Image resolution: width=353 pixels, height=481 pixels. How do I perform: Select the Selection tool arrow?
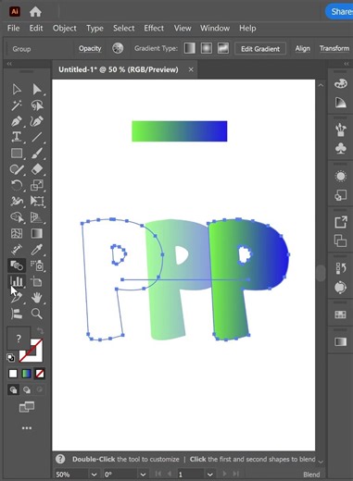point(17,90)
